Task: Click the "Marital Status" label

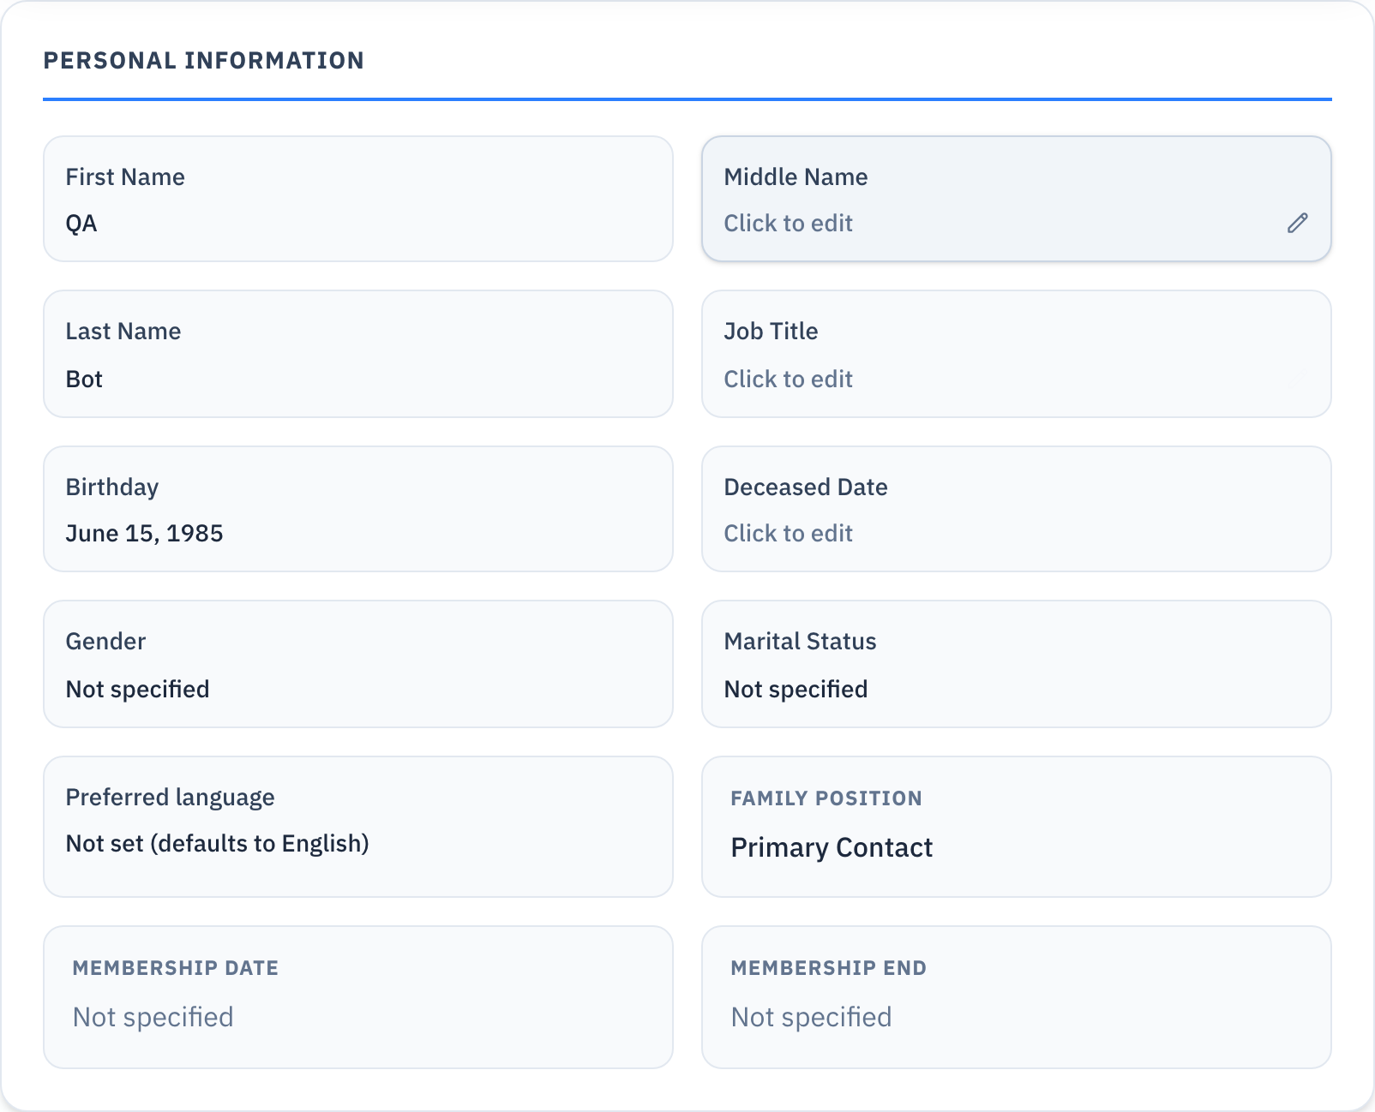Action: coord(800,642)
